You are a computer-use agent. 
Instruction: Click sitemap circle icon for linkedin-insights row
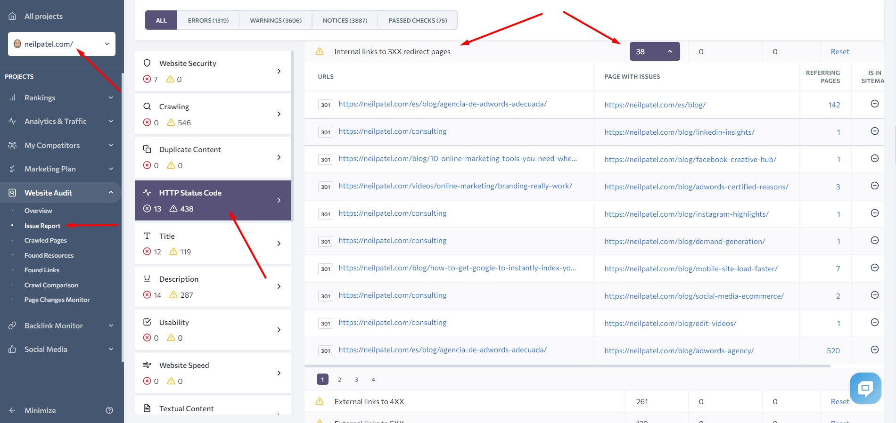click(x=875, y=131)
